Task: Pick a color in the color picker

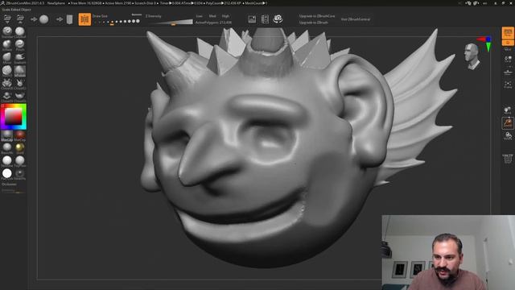Action: [13, 116]
